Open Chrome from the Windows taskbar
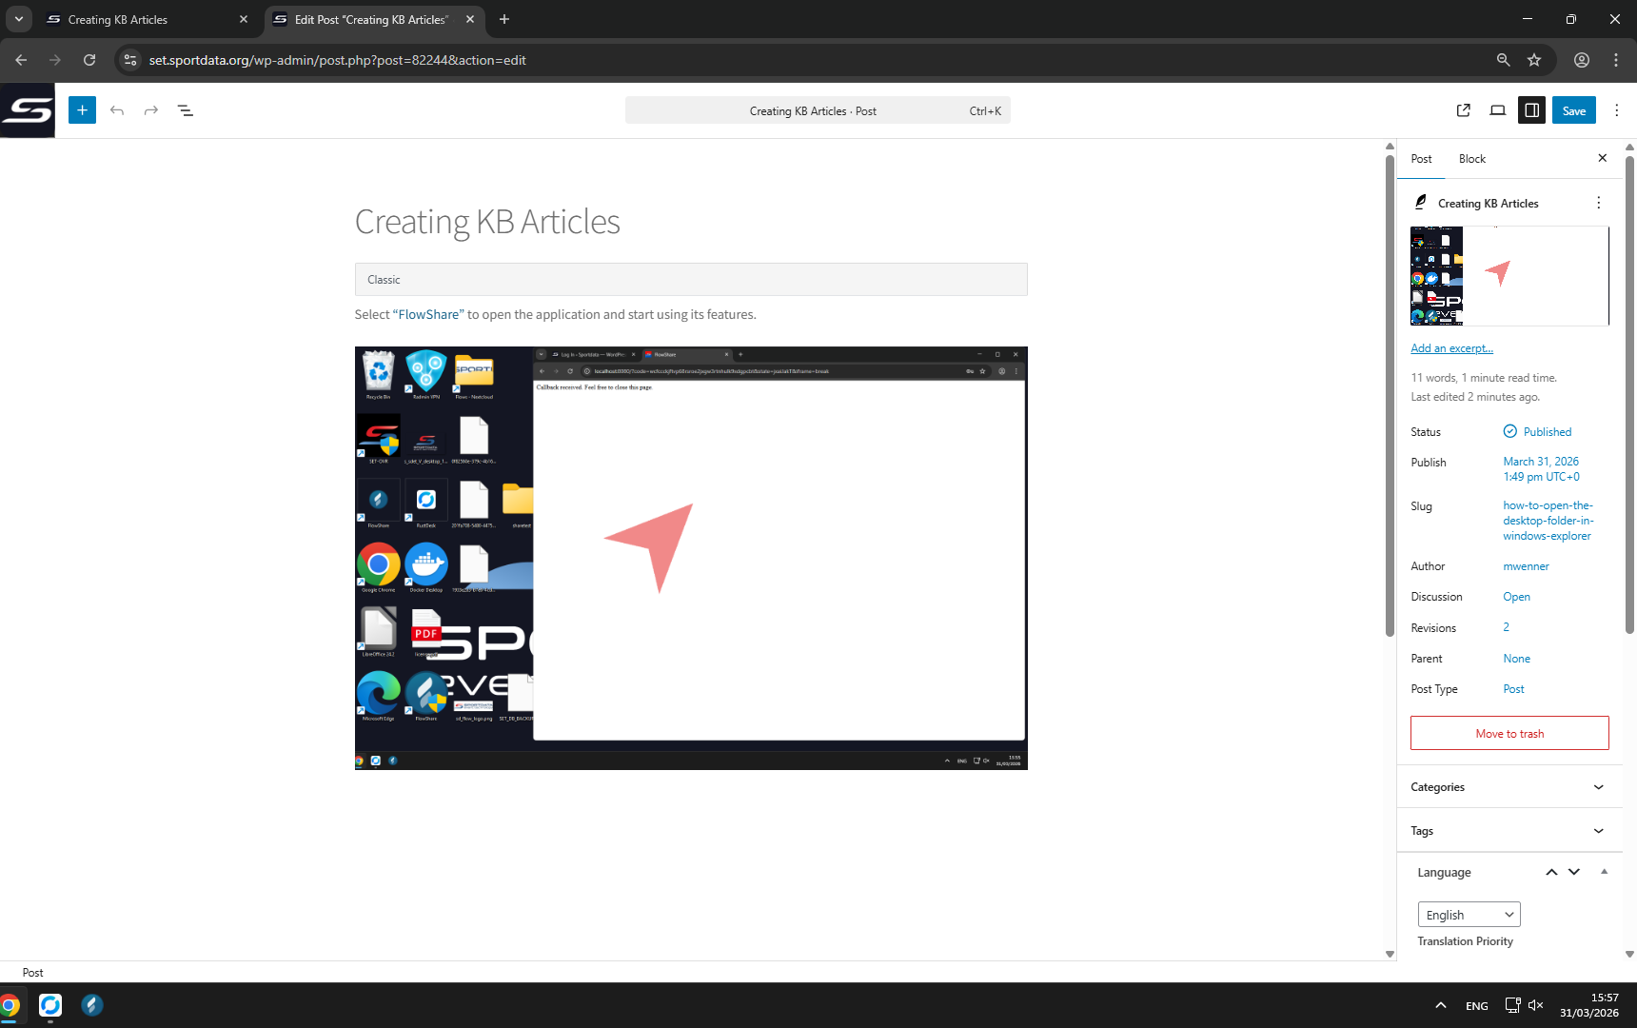Image resolution: width=1637 pixels, height=1028 pixels. click(10, 1005)
